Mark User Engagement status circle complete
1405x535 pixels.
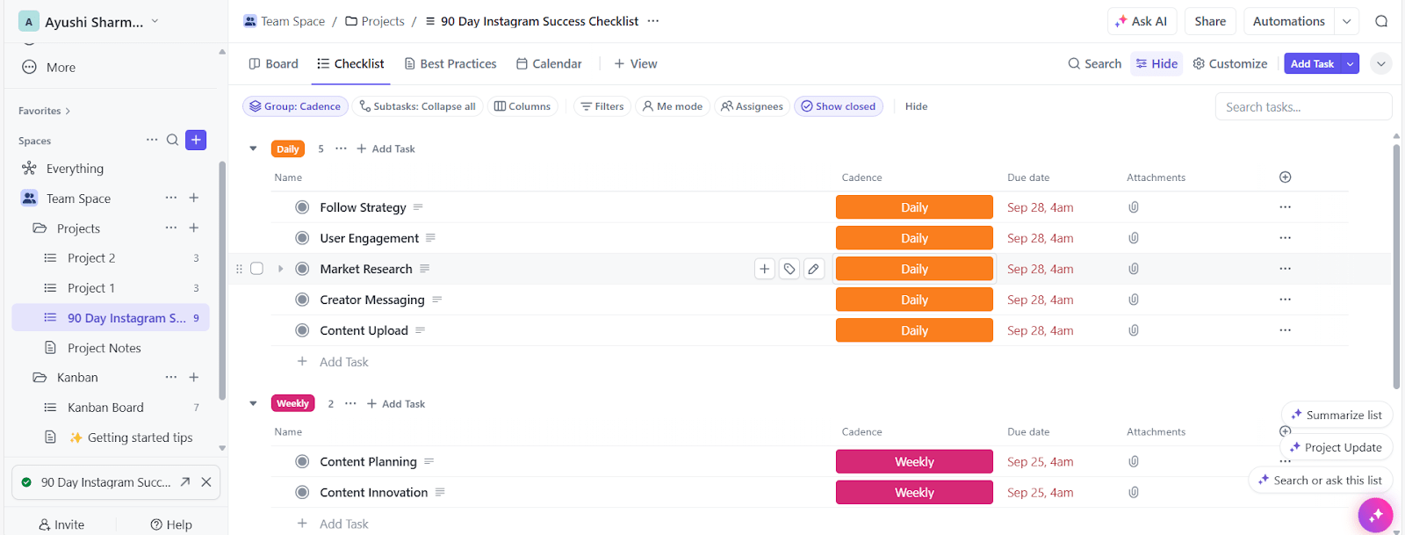click(x=302, y=238)
